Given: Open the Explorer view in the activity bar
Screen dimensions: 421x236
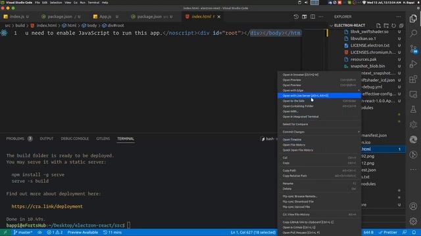Looking at the screenshot, I should pyautogui.click(x=413, y=18).
